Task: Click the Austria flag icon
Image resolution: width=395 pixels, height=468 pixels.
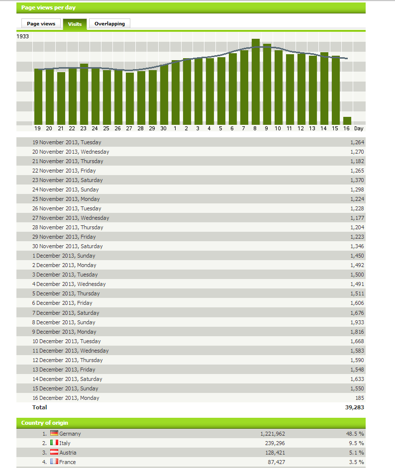Action: click(54, 452)
